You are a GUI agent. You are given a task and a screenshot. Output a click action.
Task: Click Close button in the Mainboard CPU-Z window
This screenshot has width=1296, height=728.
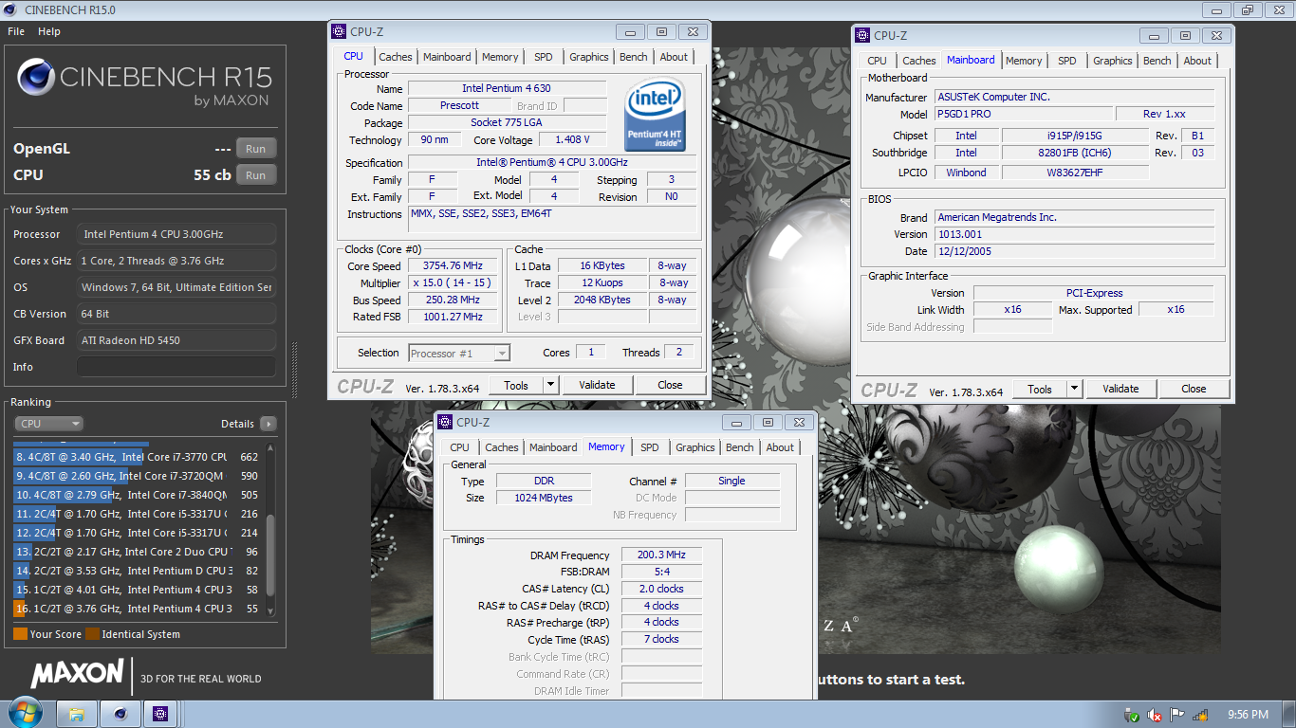tap(1194, 389)
